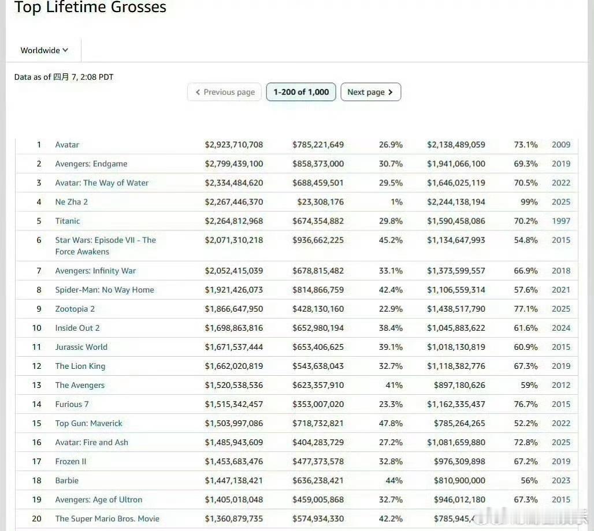594x531 pixels.
Task: Open The Super Mario Bros. Movie link
Action: 107,518
